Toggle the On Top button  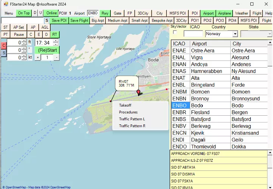coord(24,13)
